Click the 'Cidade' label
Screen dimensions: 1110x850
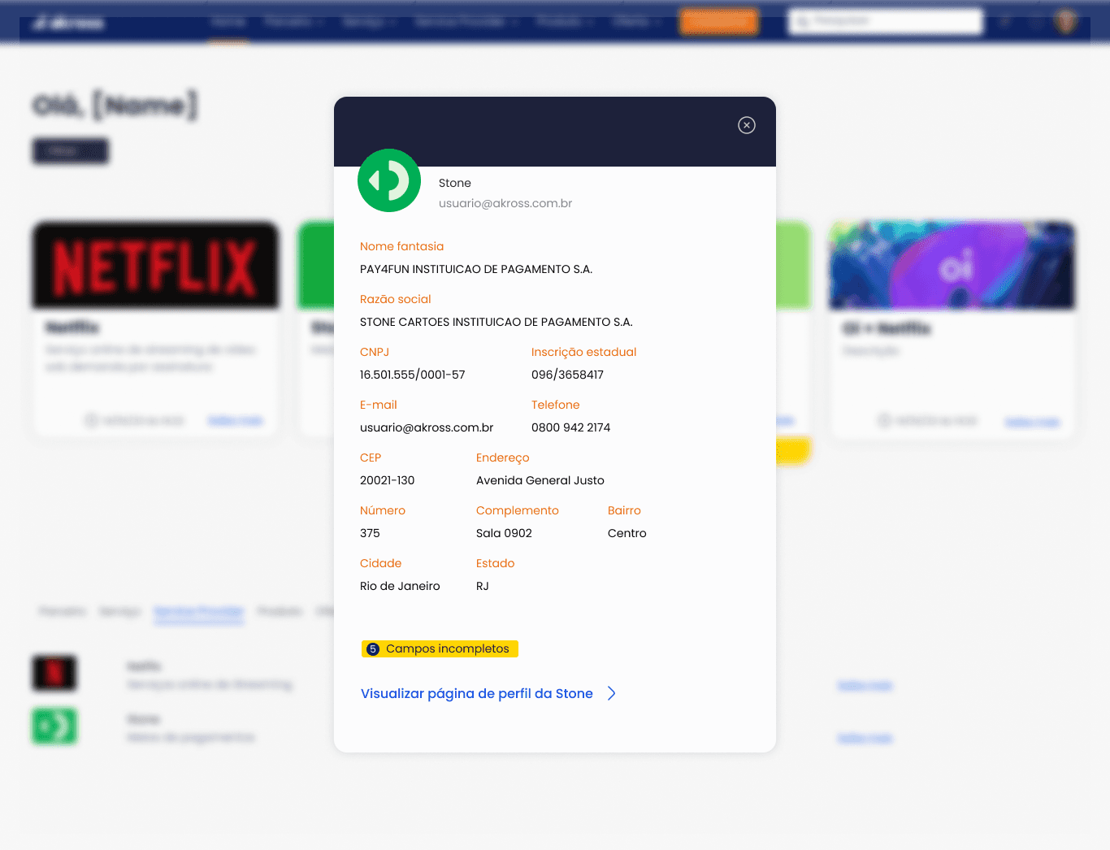click(x=381, y=563)
